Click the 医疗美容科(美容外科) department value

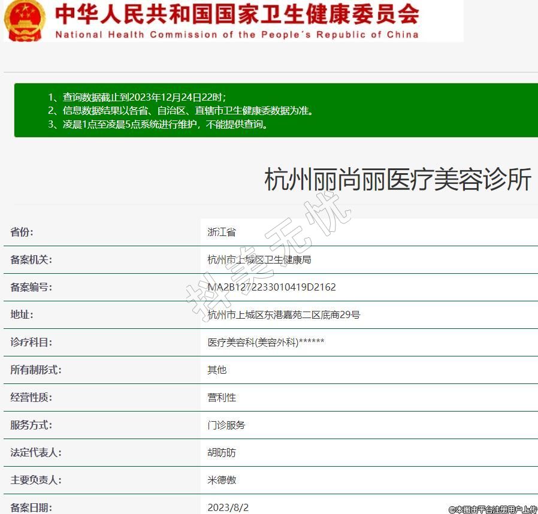(265, 343)
